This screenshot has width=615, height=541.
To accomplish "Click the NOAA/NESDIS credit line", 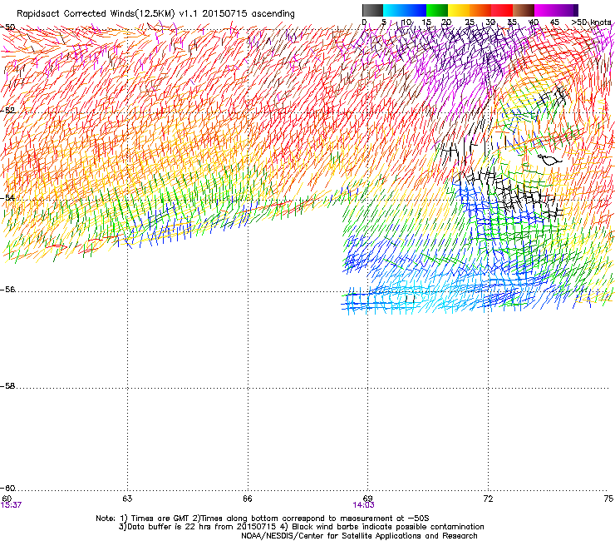I will click(x=359, y=536).
